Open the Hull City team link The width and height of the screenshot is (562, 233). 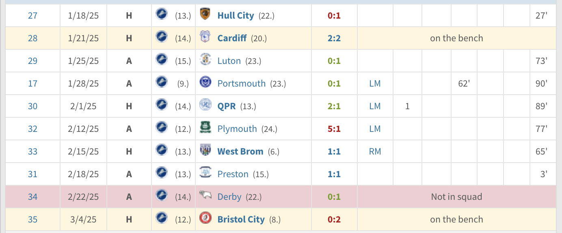pos(236,15)
